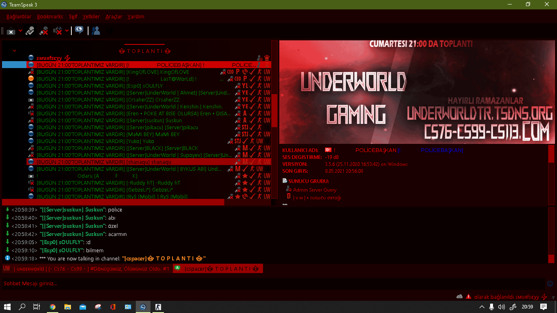The image size is (557, 313).
Task: Click the Underworld Gaming banner image
Action: [417, 92]
